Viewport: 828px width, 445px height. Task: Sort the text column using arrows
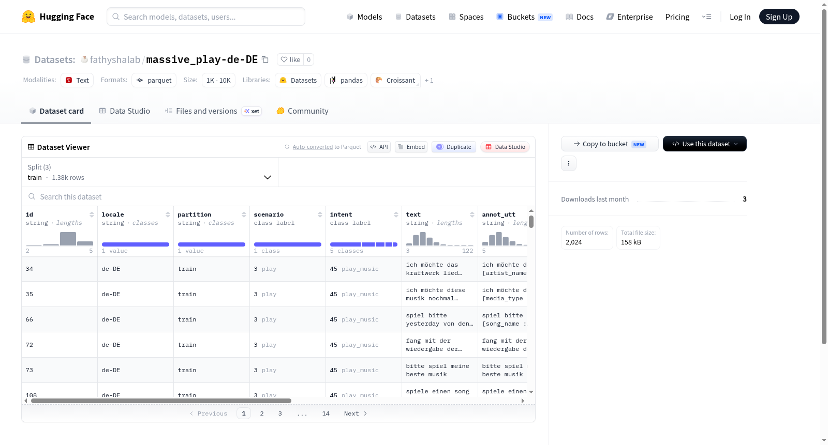pos(472,214)
